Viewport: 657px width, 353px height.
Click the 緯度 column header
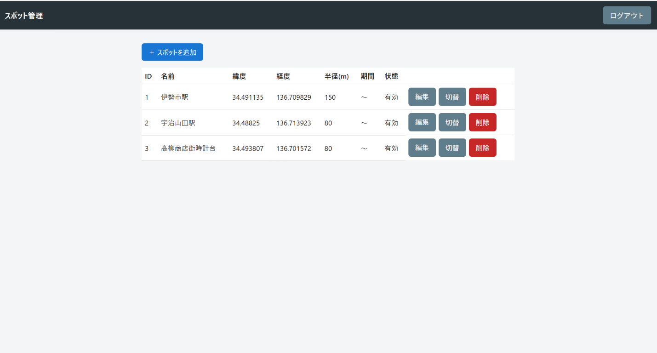click(x=239, y=76)
